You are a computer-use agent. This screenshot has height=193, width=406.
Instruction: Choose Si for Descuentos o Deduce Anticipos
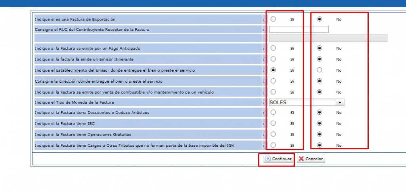point(273,112)
